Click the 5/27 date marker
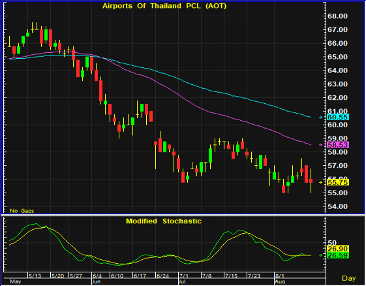Image resolution: width=366 pixels, height=286 pixels. pos(76,276)
